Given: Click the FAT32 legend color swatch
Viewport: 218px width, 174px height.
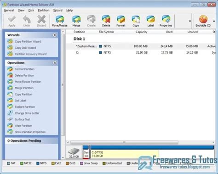Looking at the screenshot, I should coord(22,163).
